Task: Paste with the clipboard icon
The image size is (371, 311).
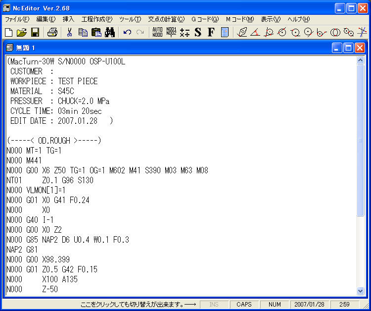Action: 96,32
